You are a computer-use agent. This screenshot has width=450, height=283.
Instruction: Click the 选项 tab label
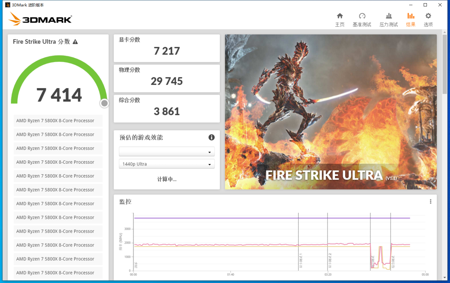click(x=428, y=25)
